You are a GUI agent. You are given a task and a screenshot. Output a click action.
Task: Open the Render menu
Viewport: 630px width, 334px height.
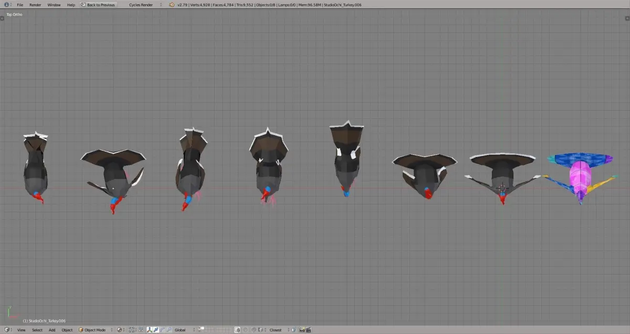click(x=35, y=5)
